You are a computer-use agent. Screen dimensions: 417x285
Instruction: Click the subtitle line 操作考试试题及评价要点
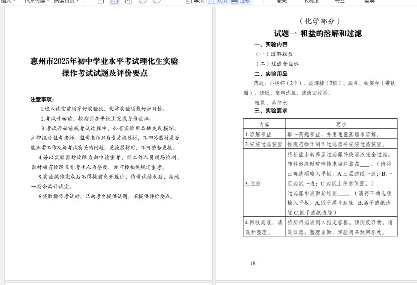tap(105, 73)
